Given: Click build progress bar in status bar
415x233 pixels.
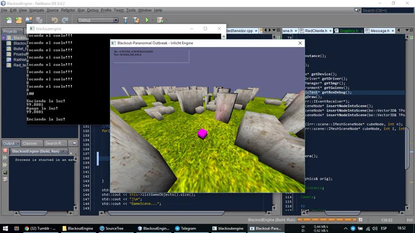Looking at the screenshot, I should [x=327, y=220].
